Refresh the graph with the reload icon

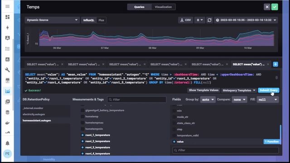(x=209, y=20)
